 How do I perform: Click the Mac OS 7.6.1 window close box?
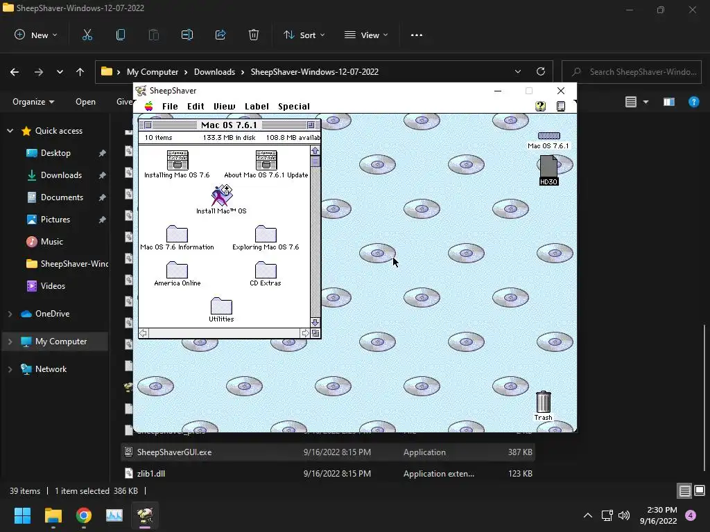[148, 125]
